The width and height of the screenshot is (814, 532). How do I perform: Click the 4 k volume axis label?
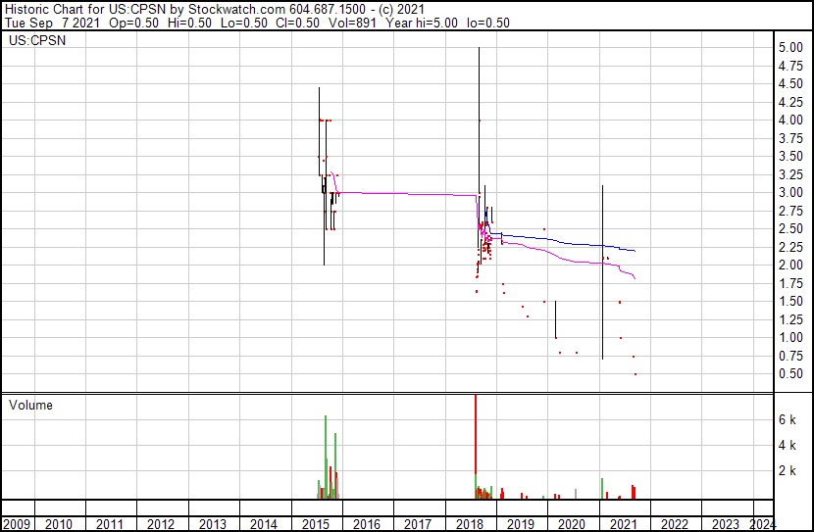coord(787,446)
